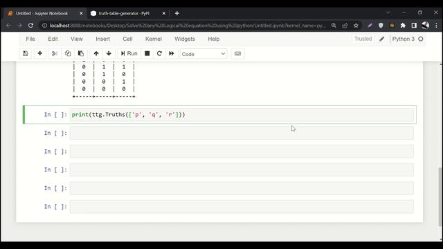Paste cells below icon
The image size is (443, 249).
coord(81,54)
